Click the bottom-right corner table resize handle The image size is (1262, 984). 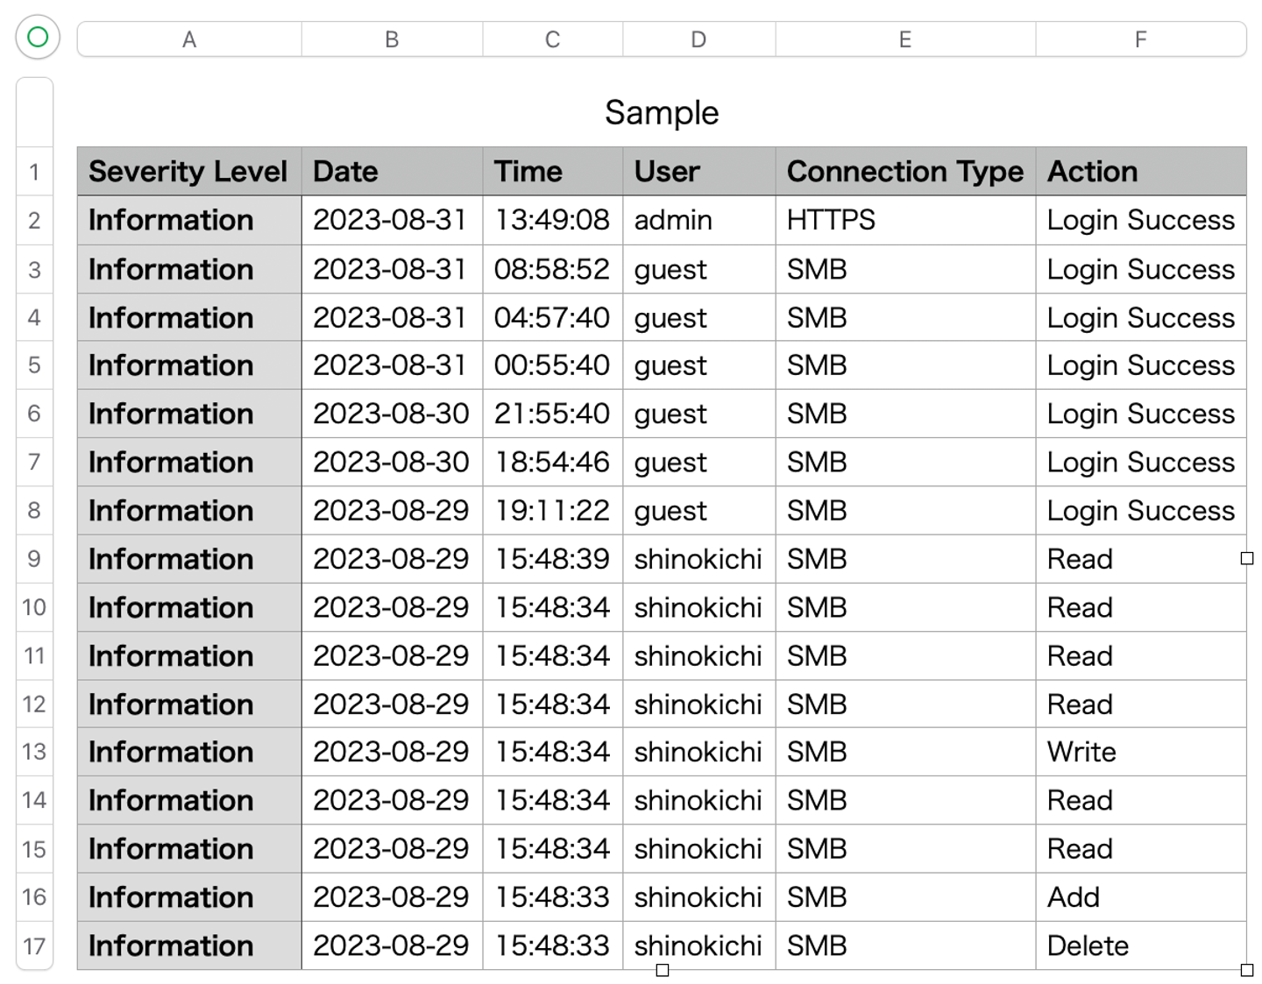pyautogui.click(x=1247, y=970)
